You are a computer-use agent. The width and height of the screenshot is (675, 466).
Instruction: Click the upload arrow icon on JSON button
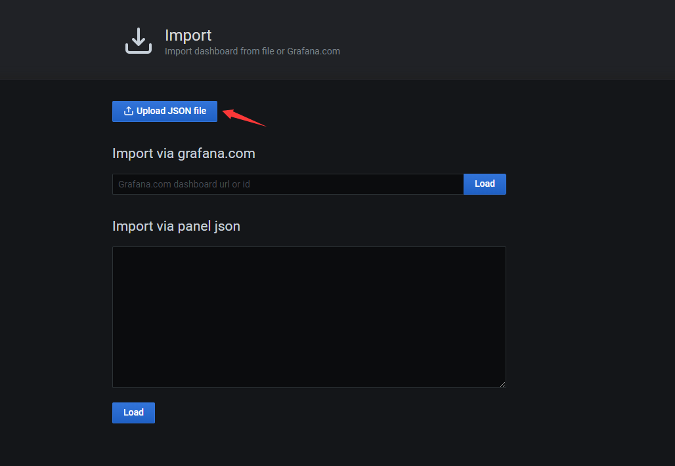pos(129,111)
